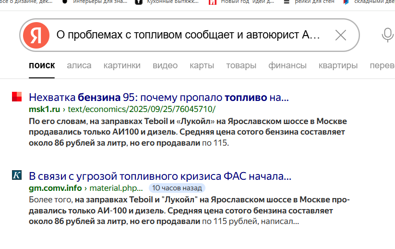Click the gm.comv.info domain link
The height and width of the screenshot is (249, 395).
pyautogui.click(x=55, y=188)
